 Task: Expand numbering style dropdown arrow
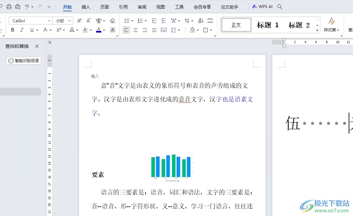(x=146, y=21)
